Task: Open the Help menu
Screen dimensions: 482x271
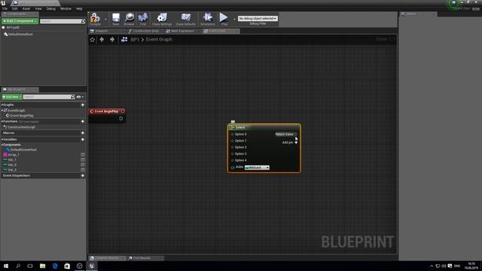Action: pyautogui.click(x=79, y=8)
